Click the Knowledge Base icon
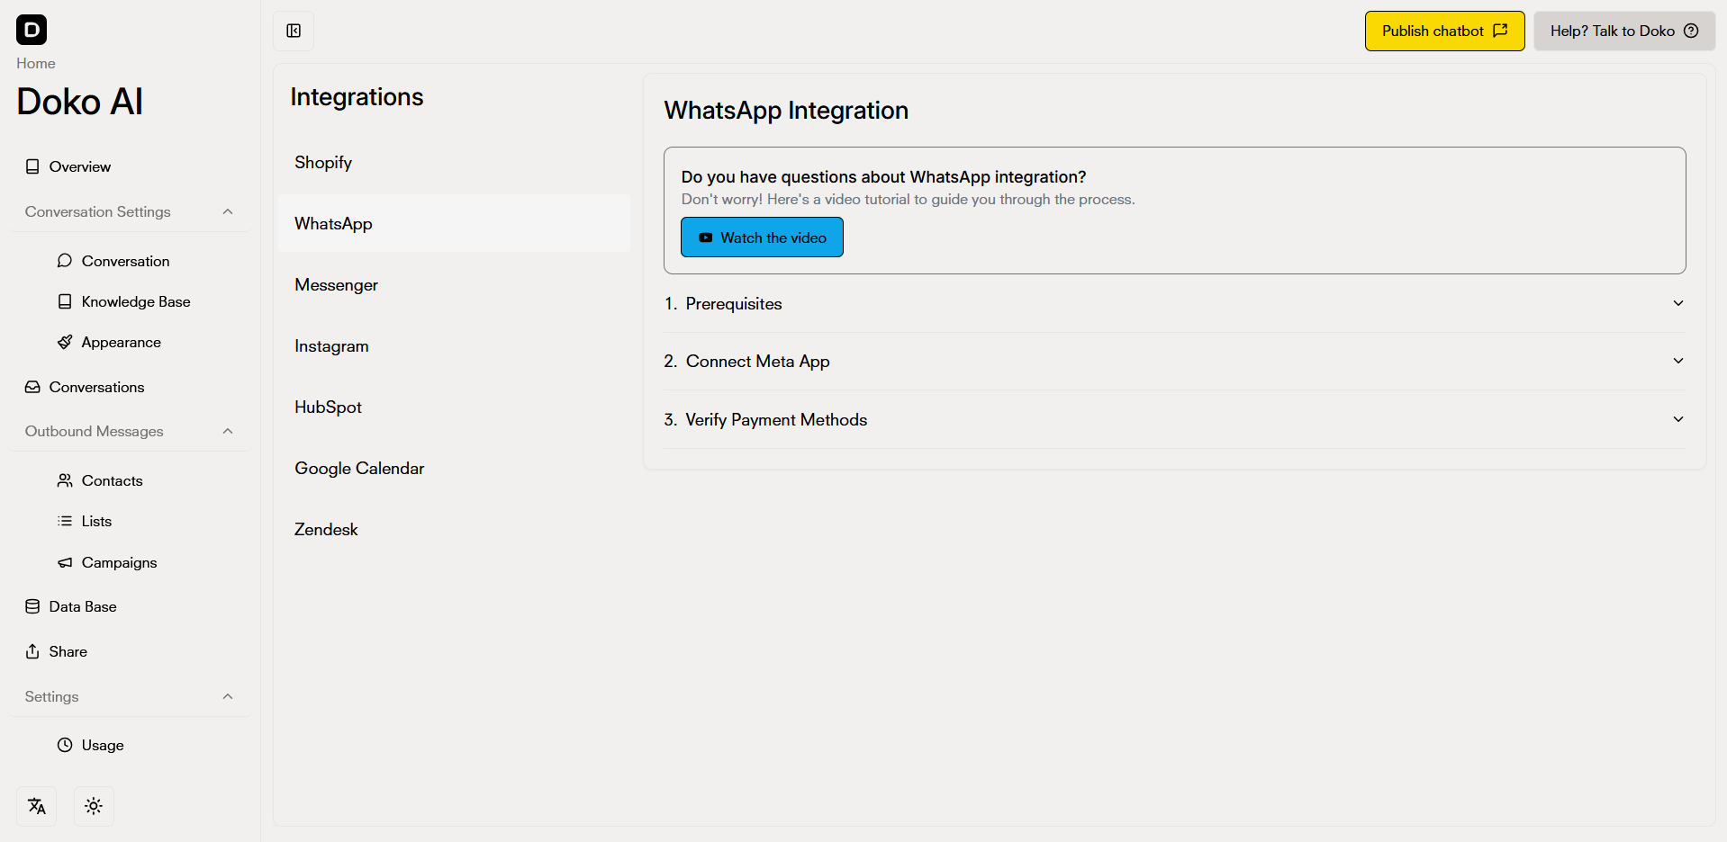 [64, 300]
